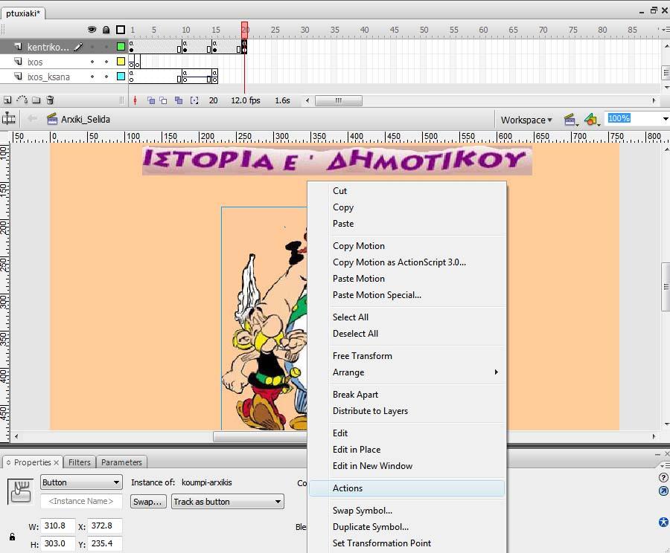The image size is (670, 553).
Task: Enable Onion Skin Outlines
Action: (x=163, y=100)
